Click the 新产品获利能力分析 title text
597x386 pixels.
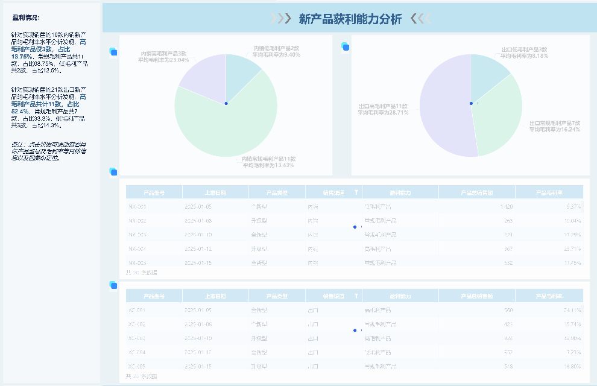[350, 19]
